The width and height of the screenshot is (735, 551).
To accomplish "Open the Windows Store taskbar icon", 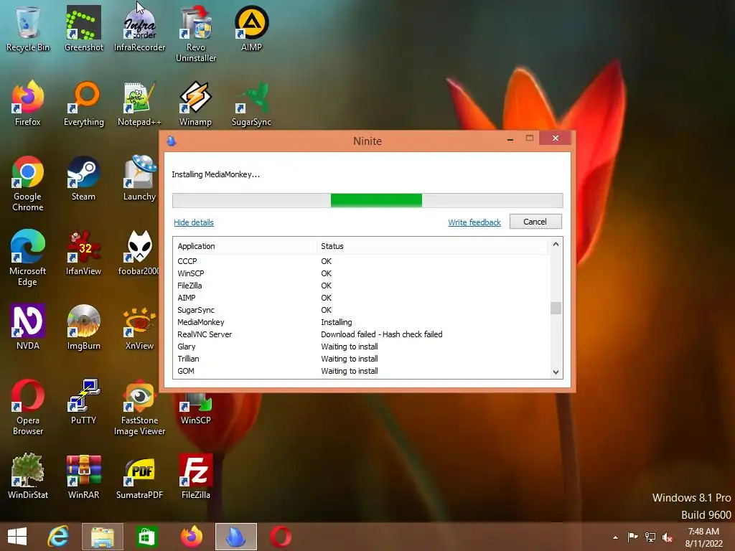I will click(x=147, y=537).
